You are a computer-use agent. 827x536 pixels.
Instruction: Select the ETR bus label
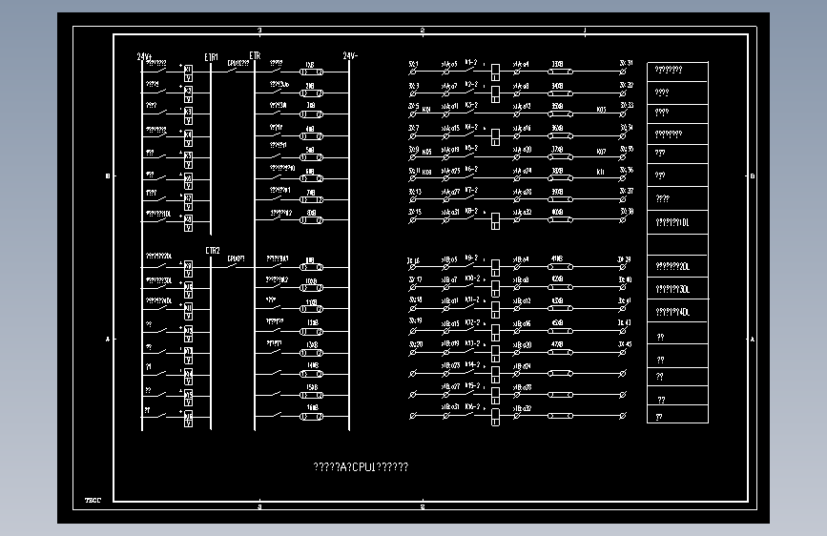coord(255,55)
